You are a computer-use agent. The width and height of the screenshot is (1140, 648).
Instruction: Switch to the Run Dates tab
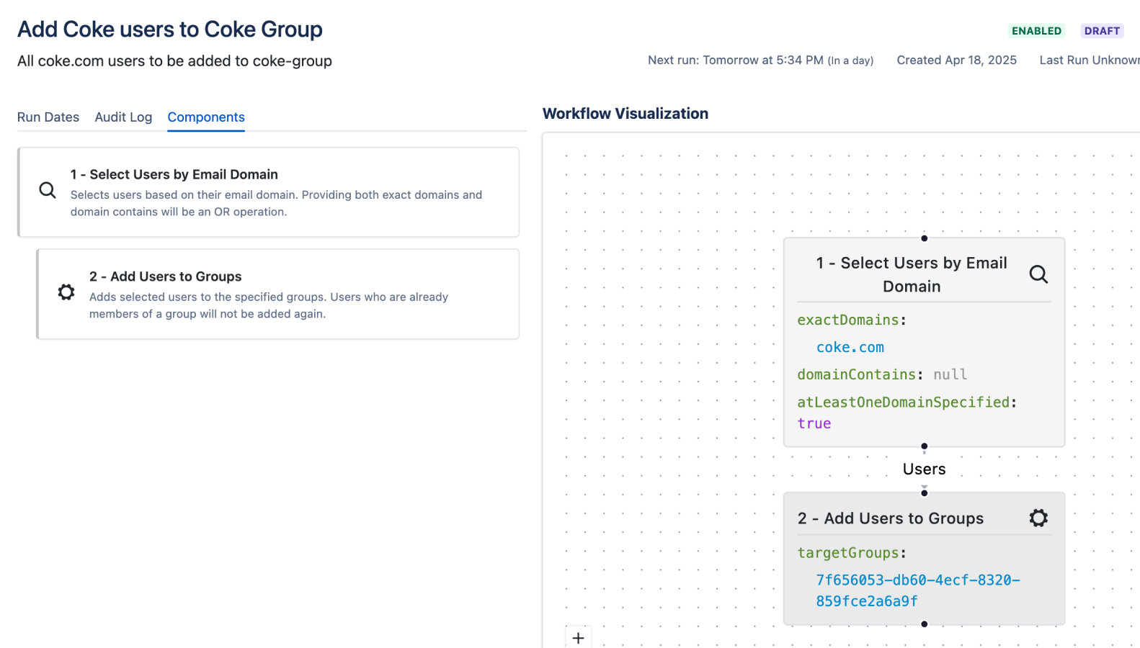point(48,117)
